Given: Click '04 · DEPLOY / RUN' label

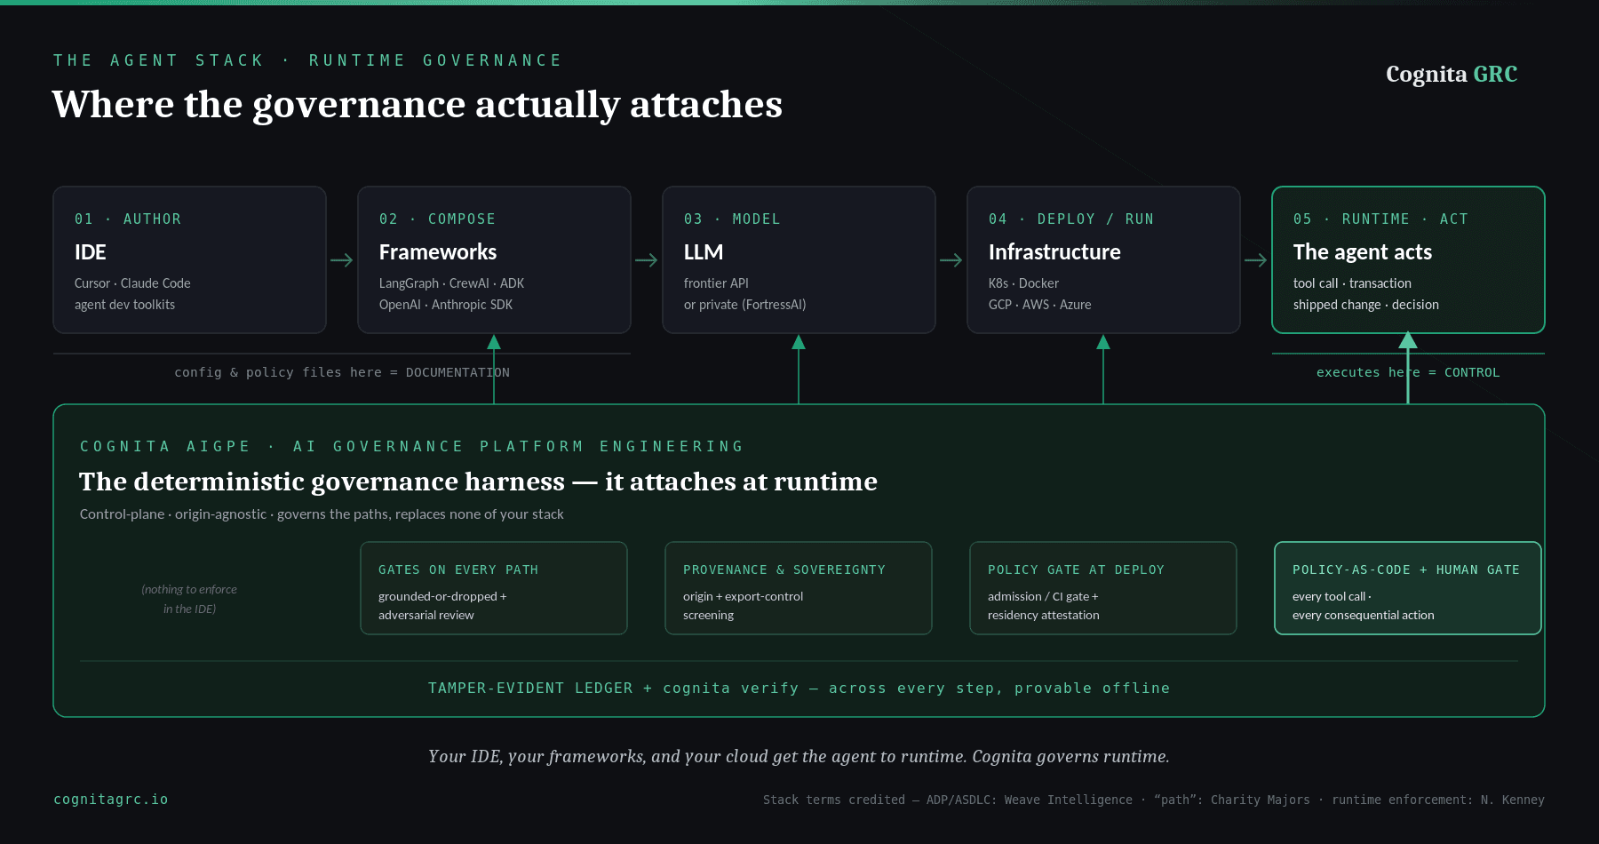Looking at the screenshot, I should 1071,219.
